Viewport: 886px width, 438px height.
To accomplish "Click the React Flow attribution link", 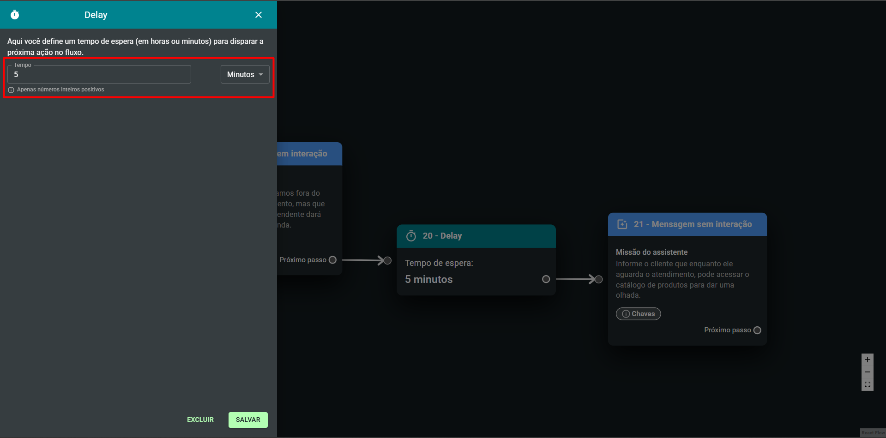I will coord(873,433).
